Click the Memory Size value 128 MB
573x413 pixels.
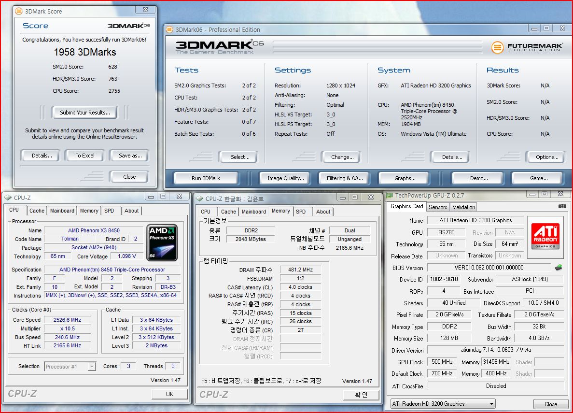(x=449, y=338)
